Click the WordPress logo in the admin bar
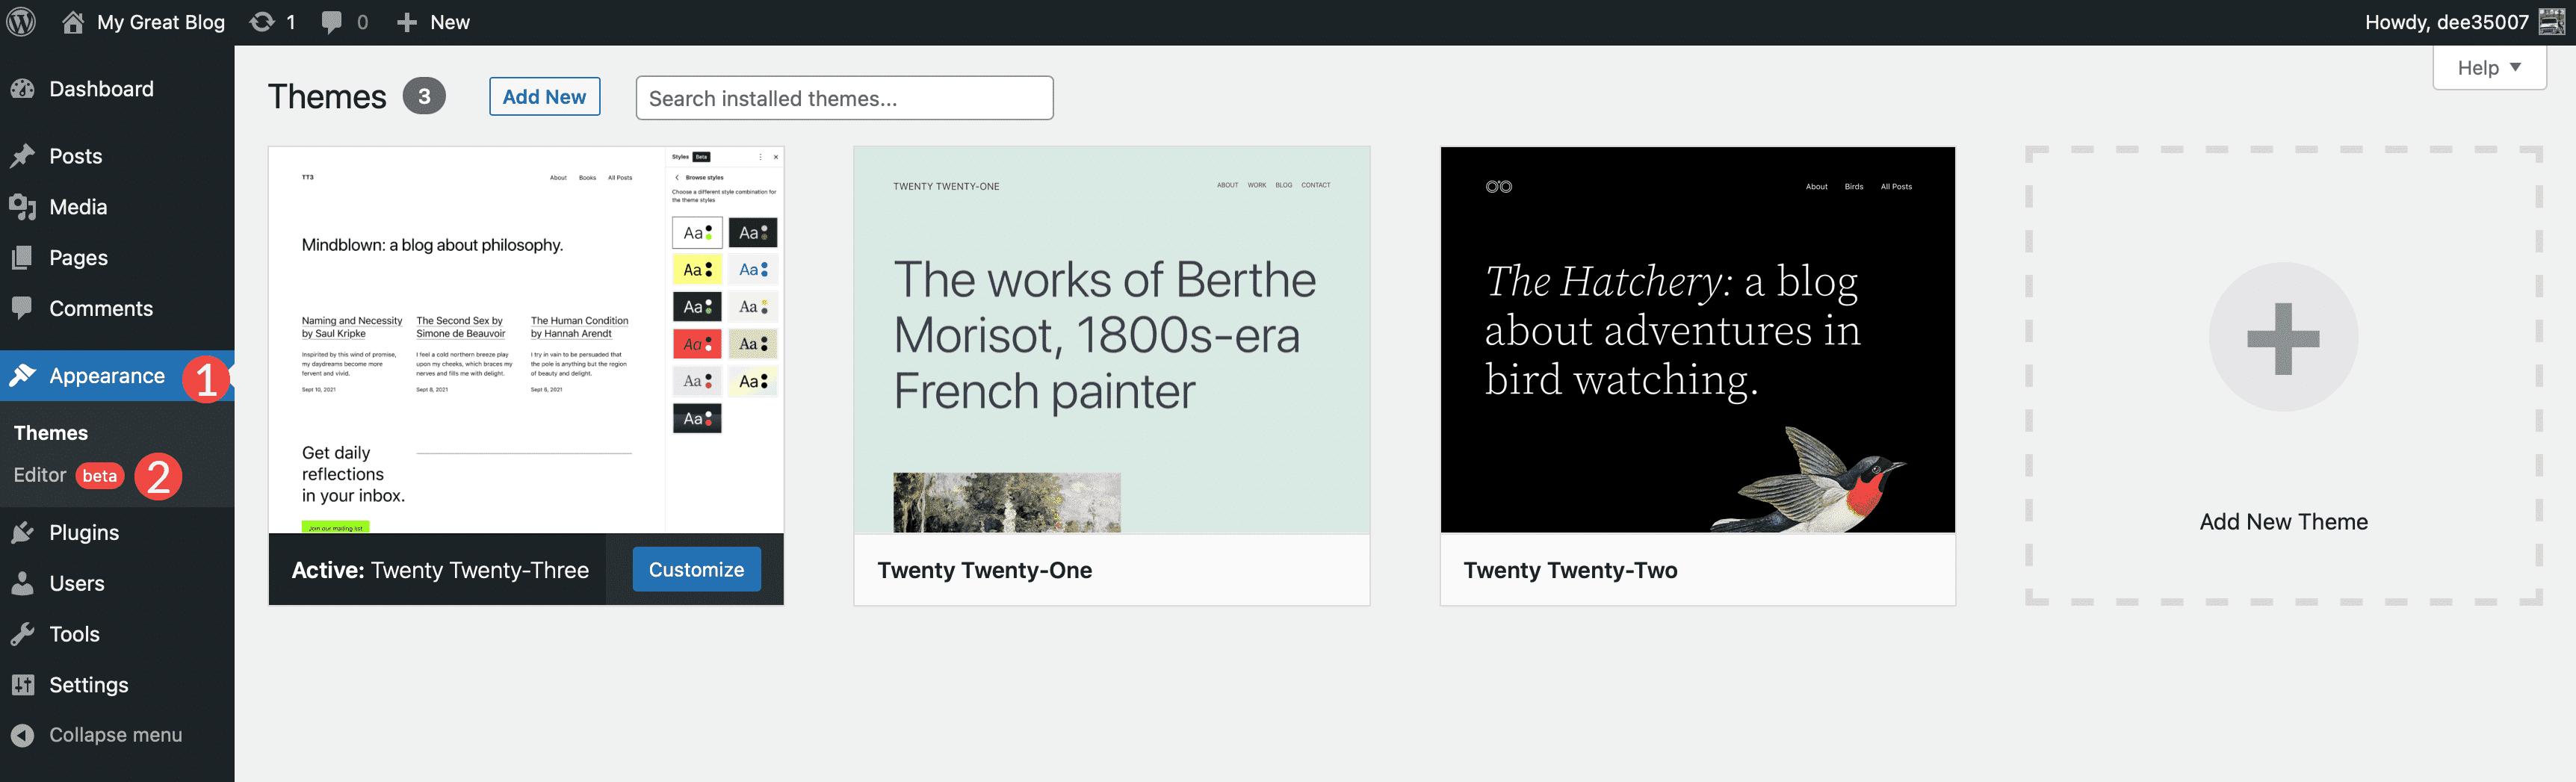This screenshot has width=2576, height=782. (x=21, y=21)
